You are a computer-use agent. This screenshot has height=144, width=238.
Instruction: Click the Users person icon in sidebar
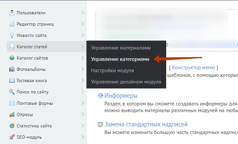pyautogui.click(x=12, y=13)
